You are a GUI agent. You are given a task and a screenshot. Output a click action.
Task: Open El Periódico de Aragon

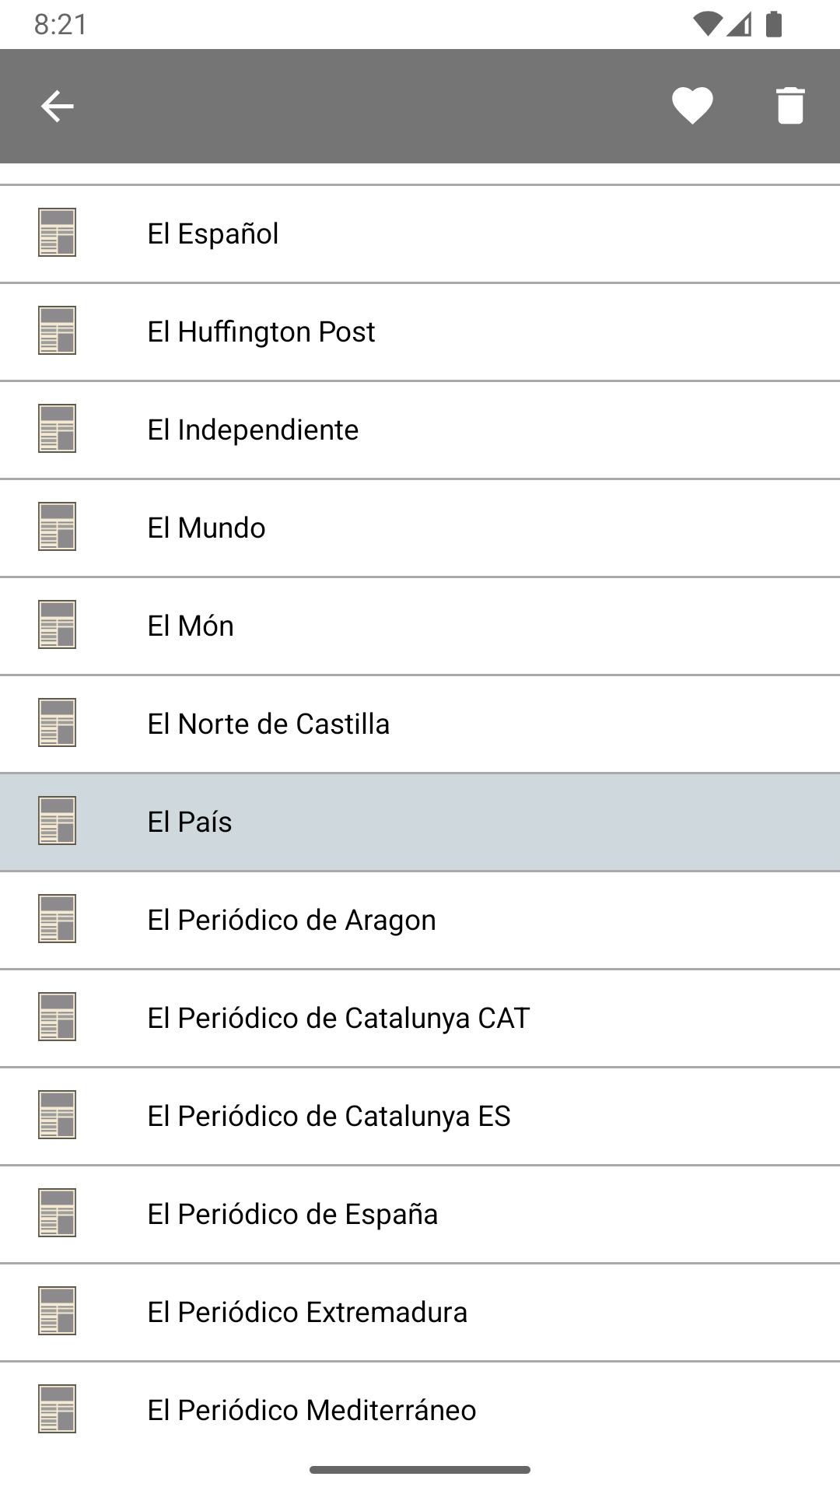pos(292,920)
